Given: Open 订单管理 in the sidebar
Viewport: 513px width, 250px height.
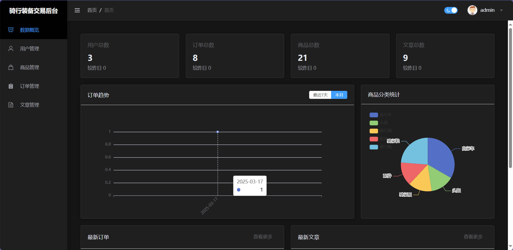Looking at the screenshot, I should pyautogui.click(x=34, y=86).
